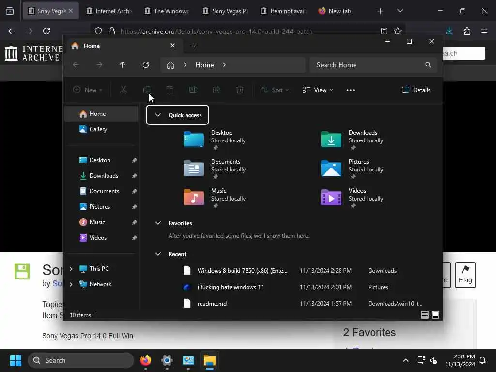Go up one folder level

[123, 65]
